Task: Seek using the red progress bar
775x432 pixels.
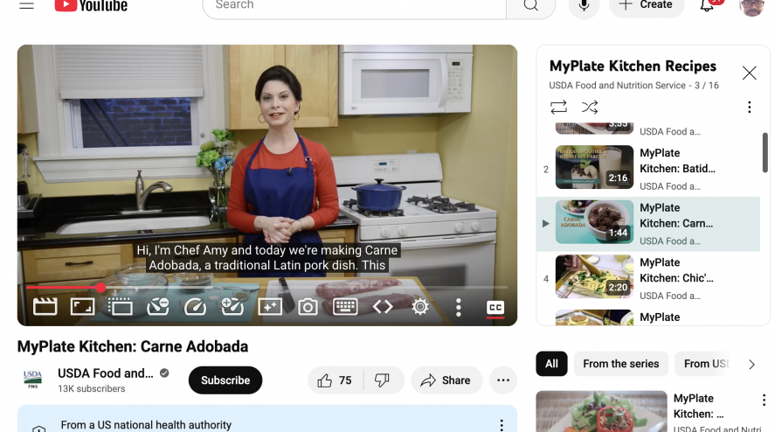Action: (266, 287)
